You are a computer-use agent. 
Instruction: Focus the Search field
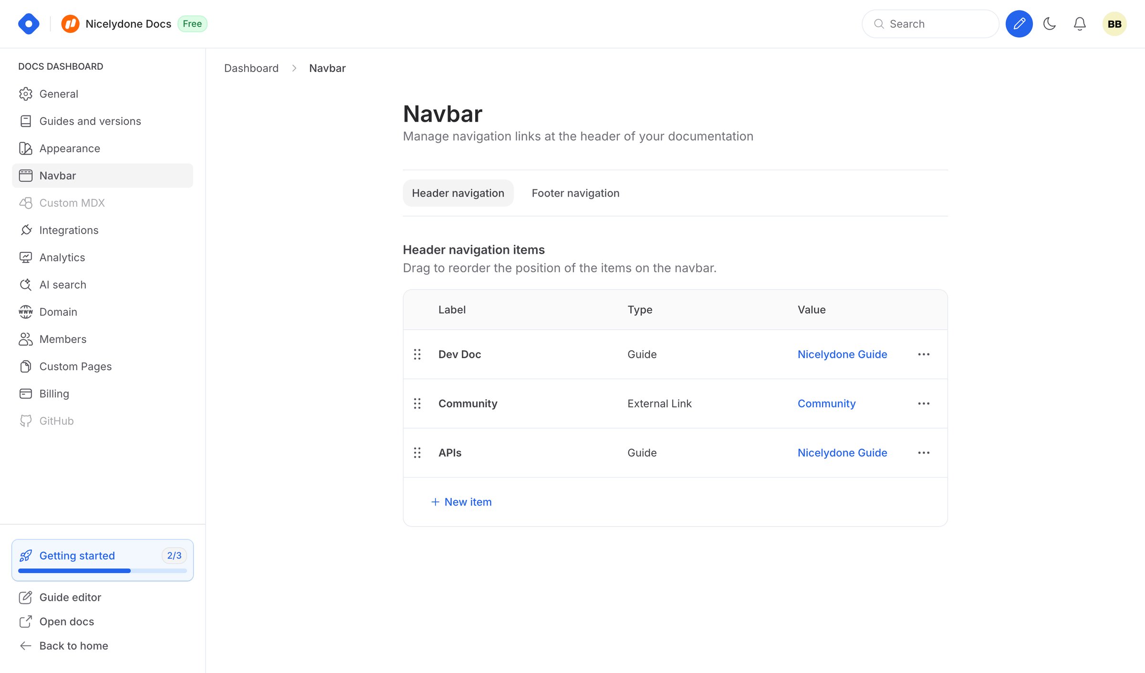(930, 24)
